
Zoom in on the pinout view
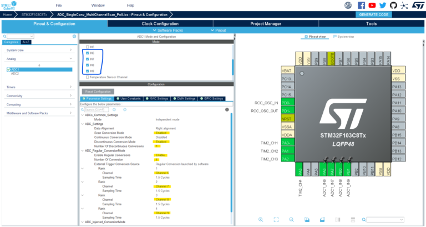pyautogui.click(x=260, y=220)
